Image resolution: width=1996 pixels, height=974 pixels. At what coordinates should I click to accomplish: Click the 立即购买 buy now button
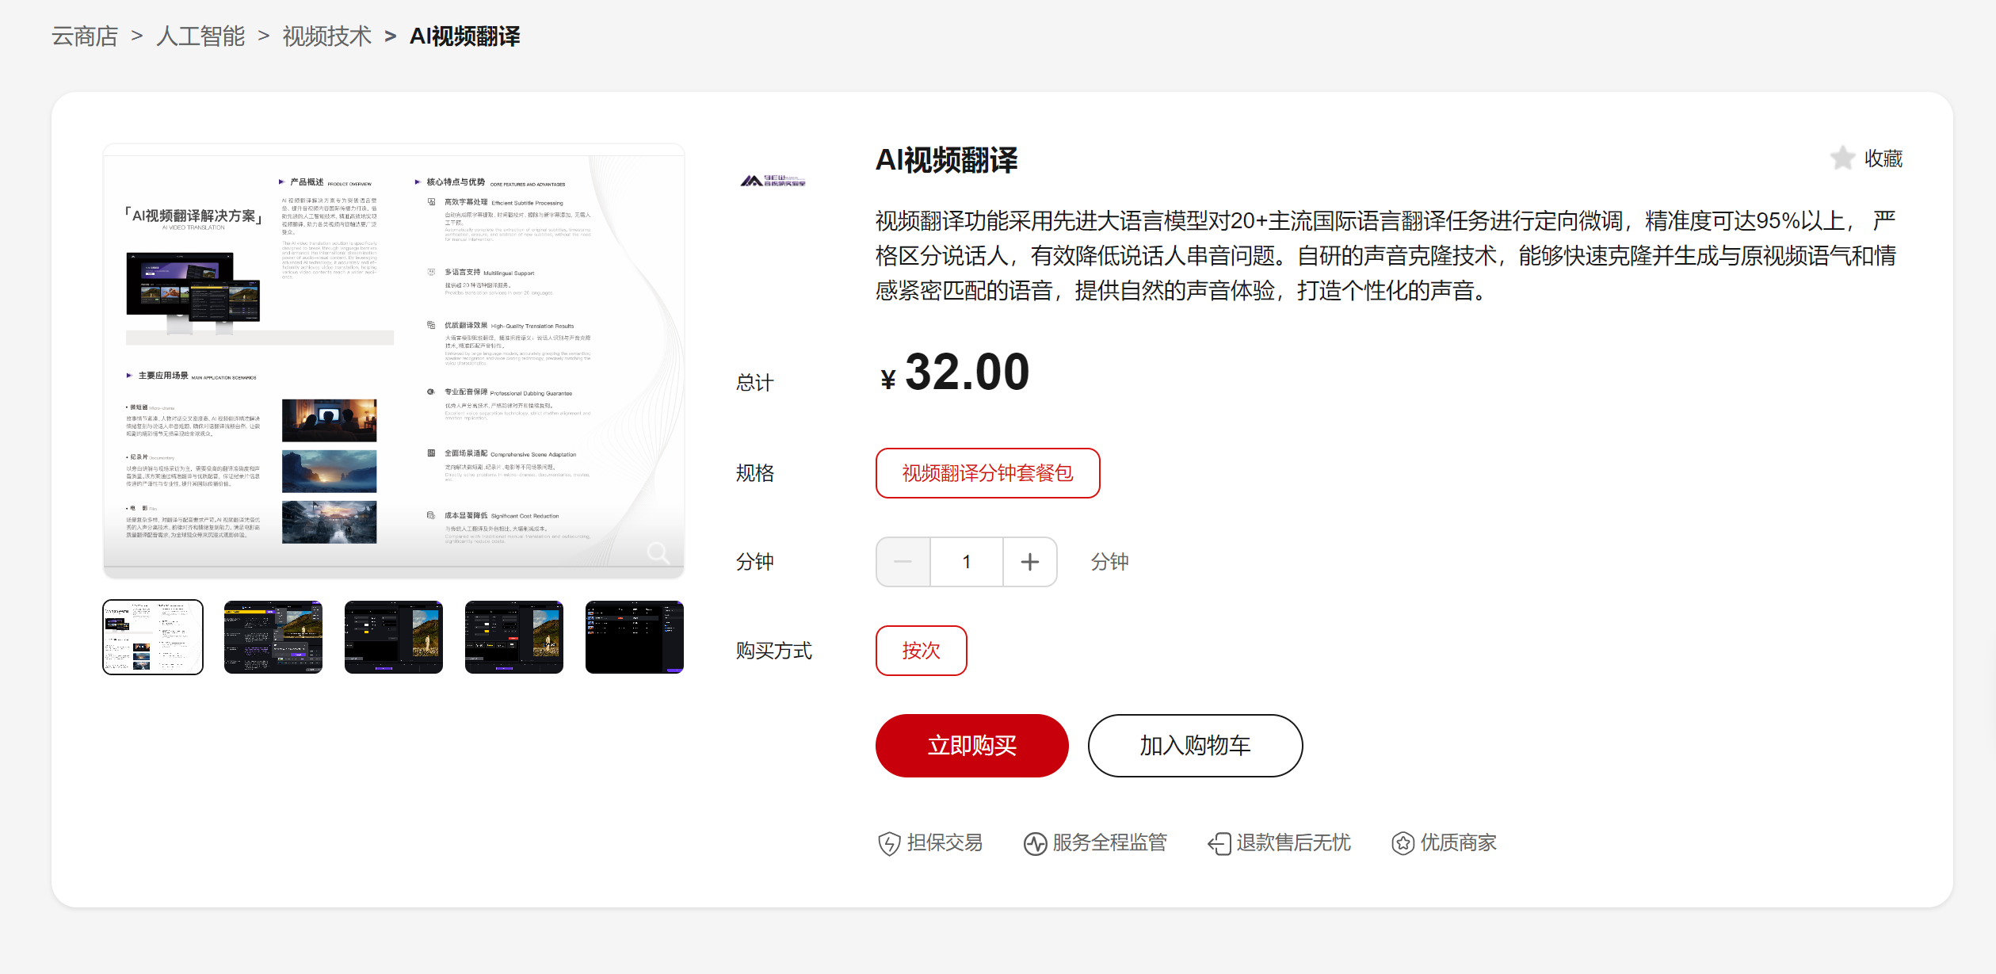point(971,745)
